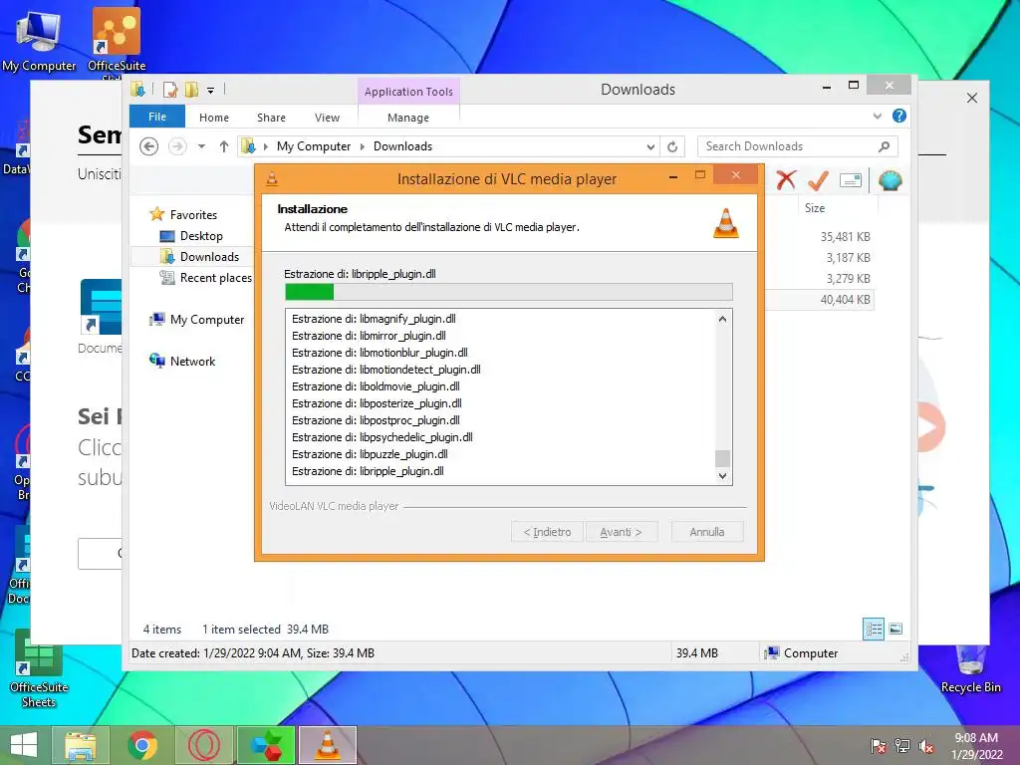Select Network in navigation pane
The image size is (1020, 765).
(192, 361)
